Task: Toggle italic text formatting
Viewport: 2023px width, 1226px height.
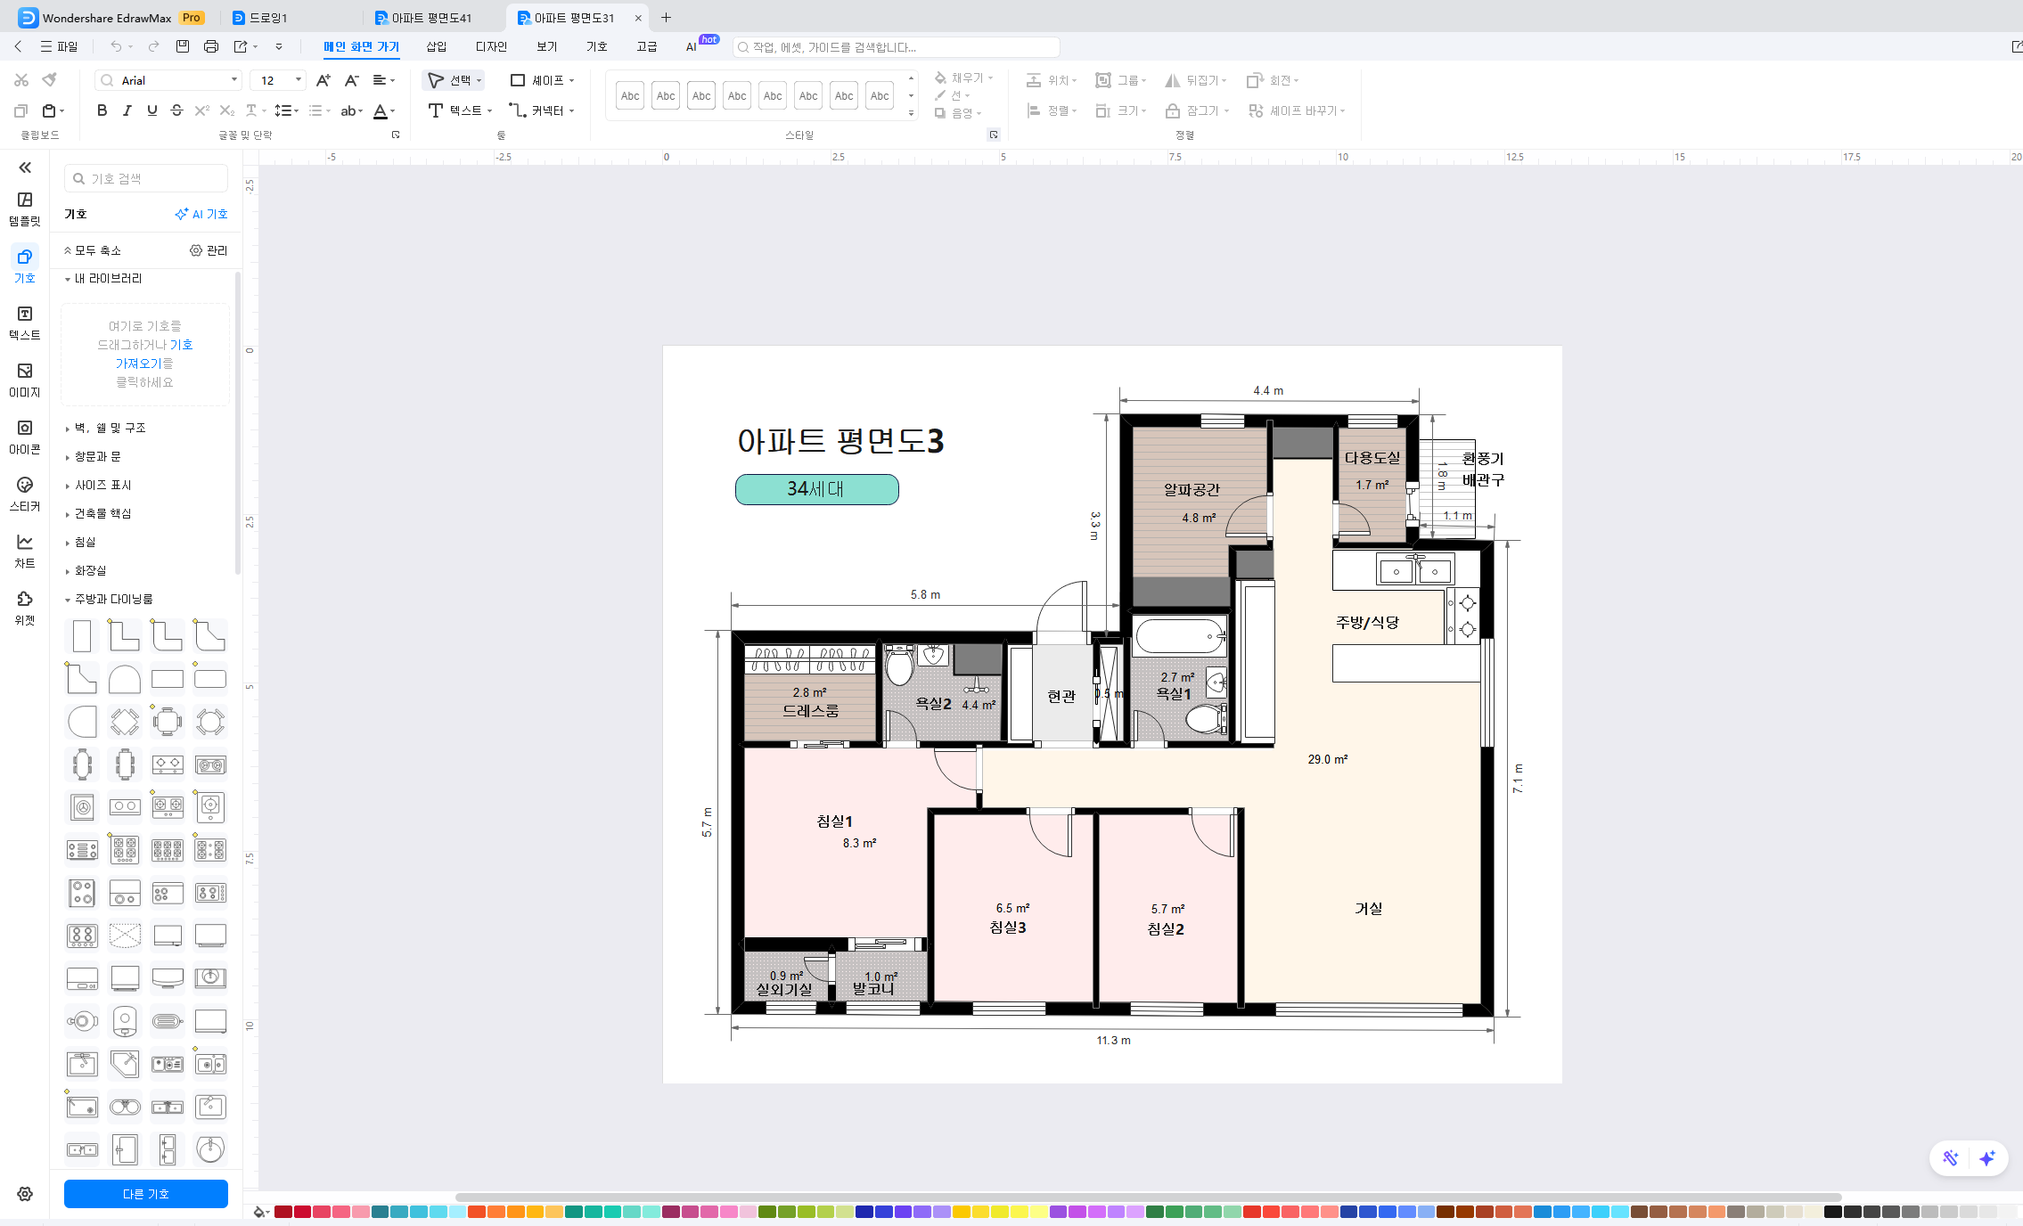Action: tap(127, 110)
